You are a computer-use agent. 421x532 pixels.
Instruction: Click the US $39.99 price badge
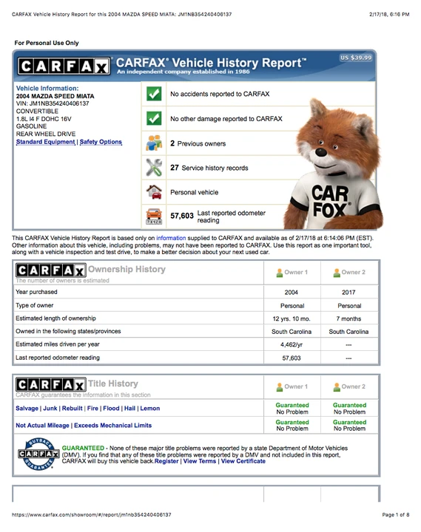pos(356,58)
